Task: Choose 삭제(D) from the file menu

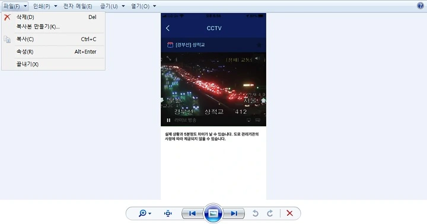Action: [x=53, y=17]
